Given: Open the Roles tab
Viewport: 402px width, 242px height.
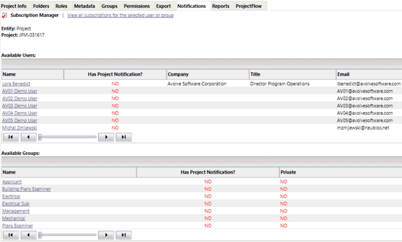Looking at the screenshot, I should (61, 6).
